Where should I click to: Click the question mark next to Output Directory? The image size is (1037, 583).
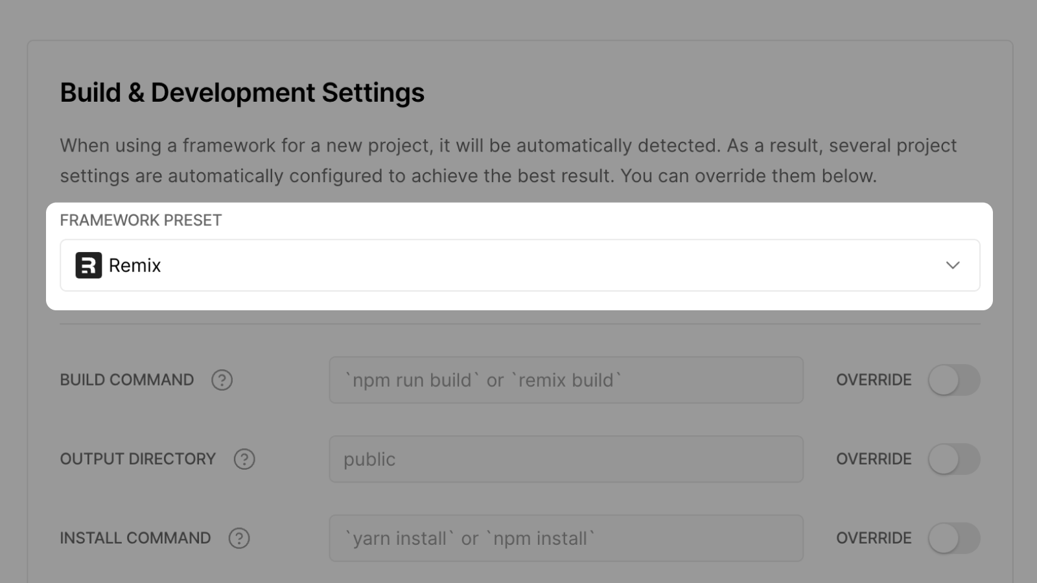244,459
